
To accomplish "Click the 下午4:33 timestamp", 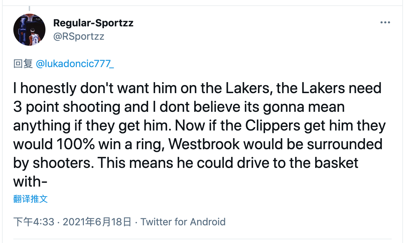I will click(x=33, y=222).
